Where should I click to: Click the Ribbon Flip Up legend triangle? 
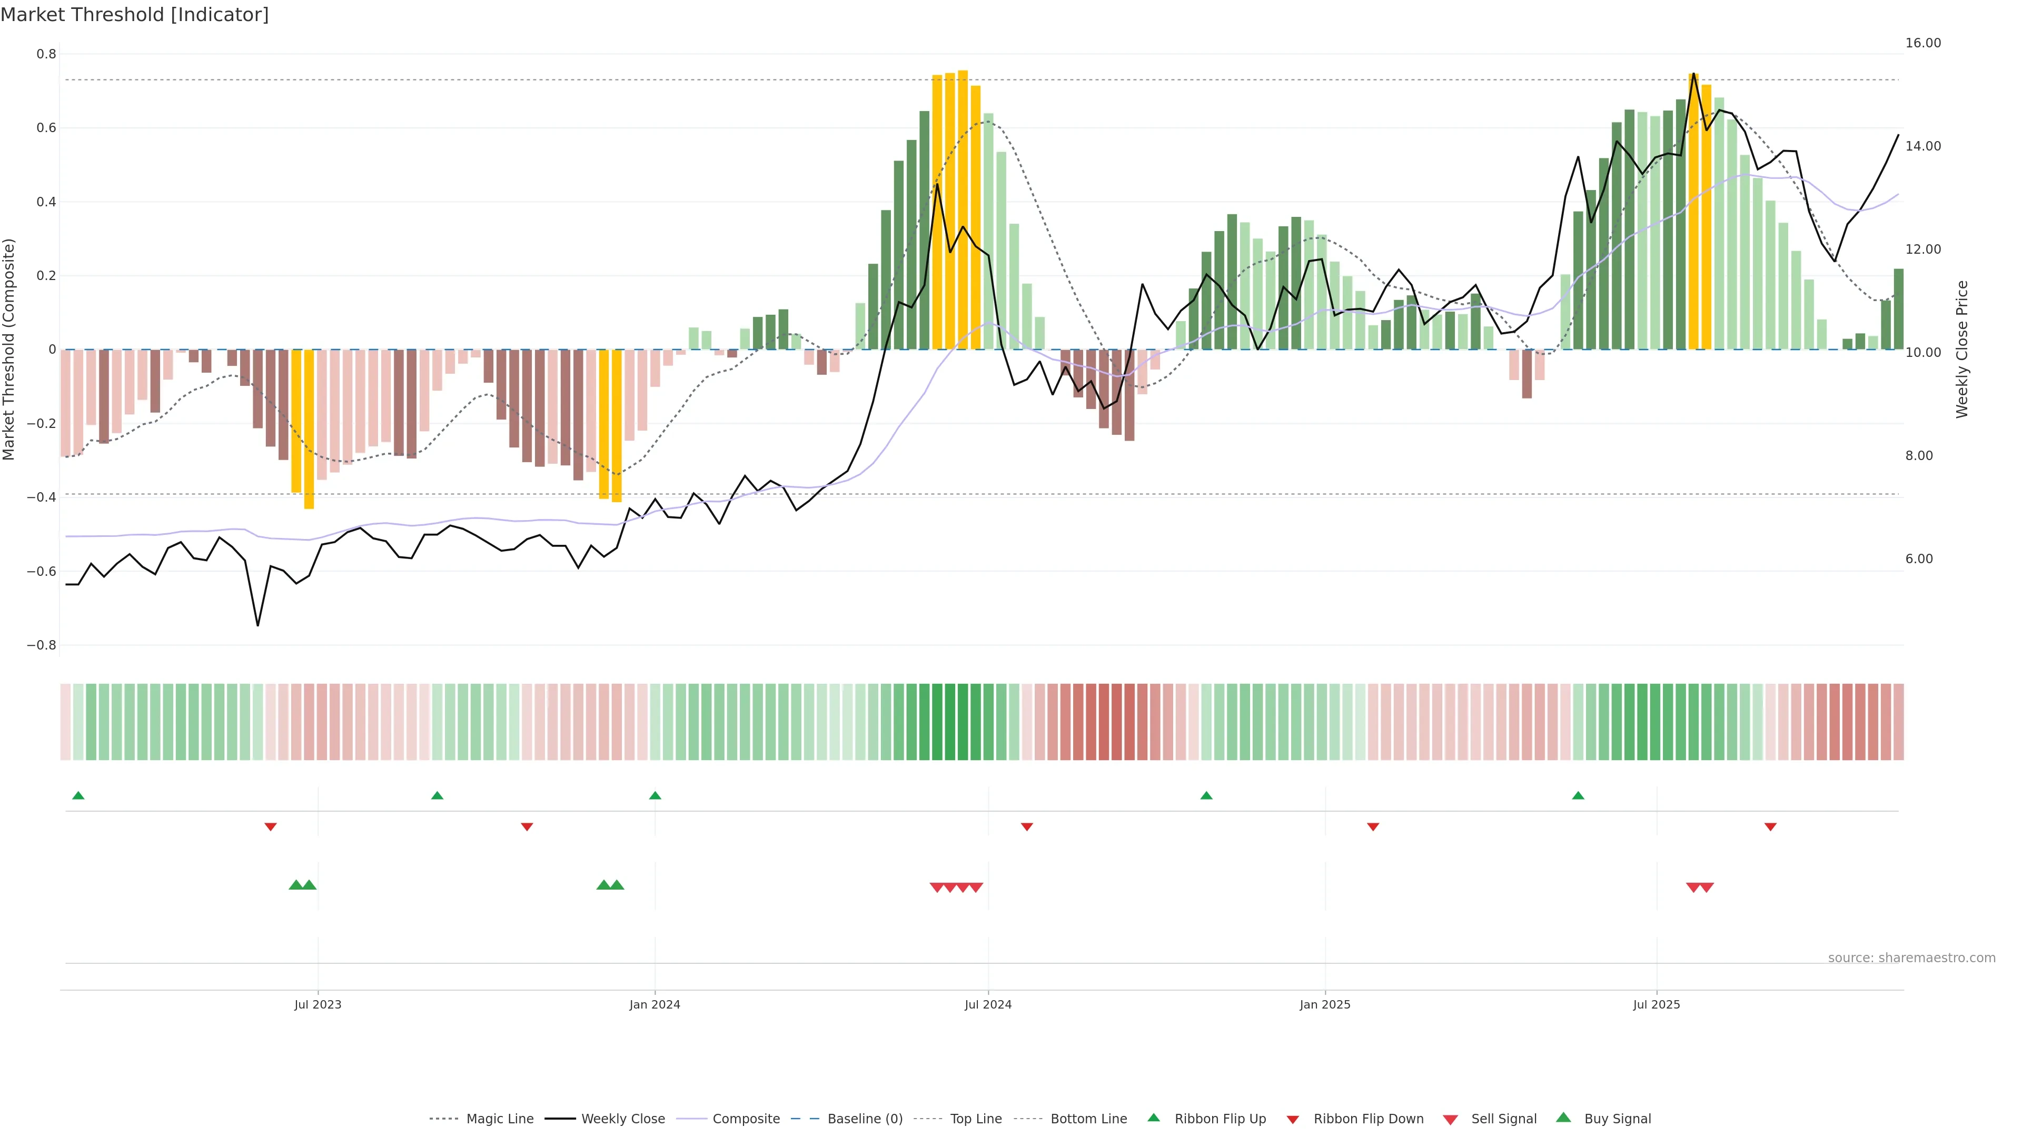tap(1153, 1118)
